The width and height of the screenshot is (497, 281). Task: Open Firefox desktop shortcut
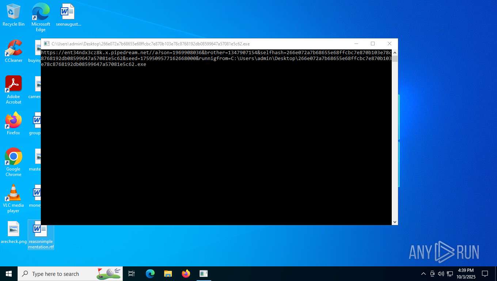(x=14, y=124)
